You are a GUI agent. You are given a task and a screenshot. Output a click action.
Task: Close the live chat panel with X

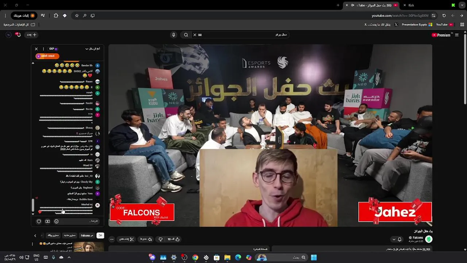pyautogui.click(x=36, y=49)
